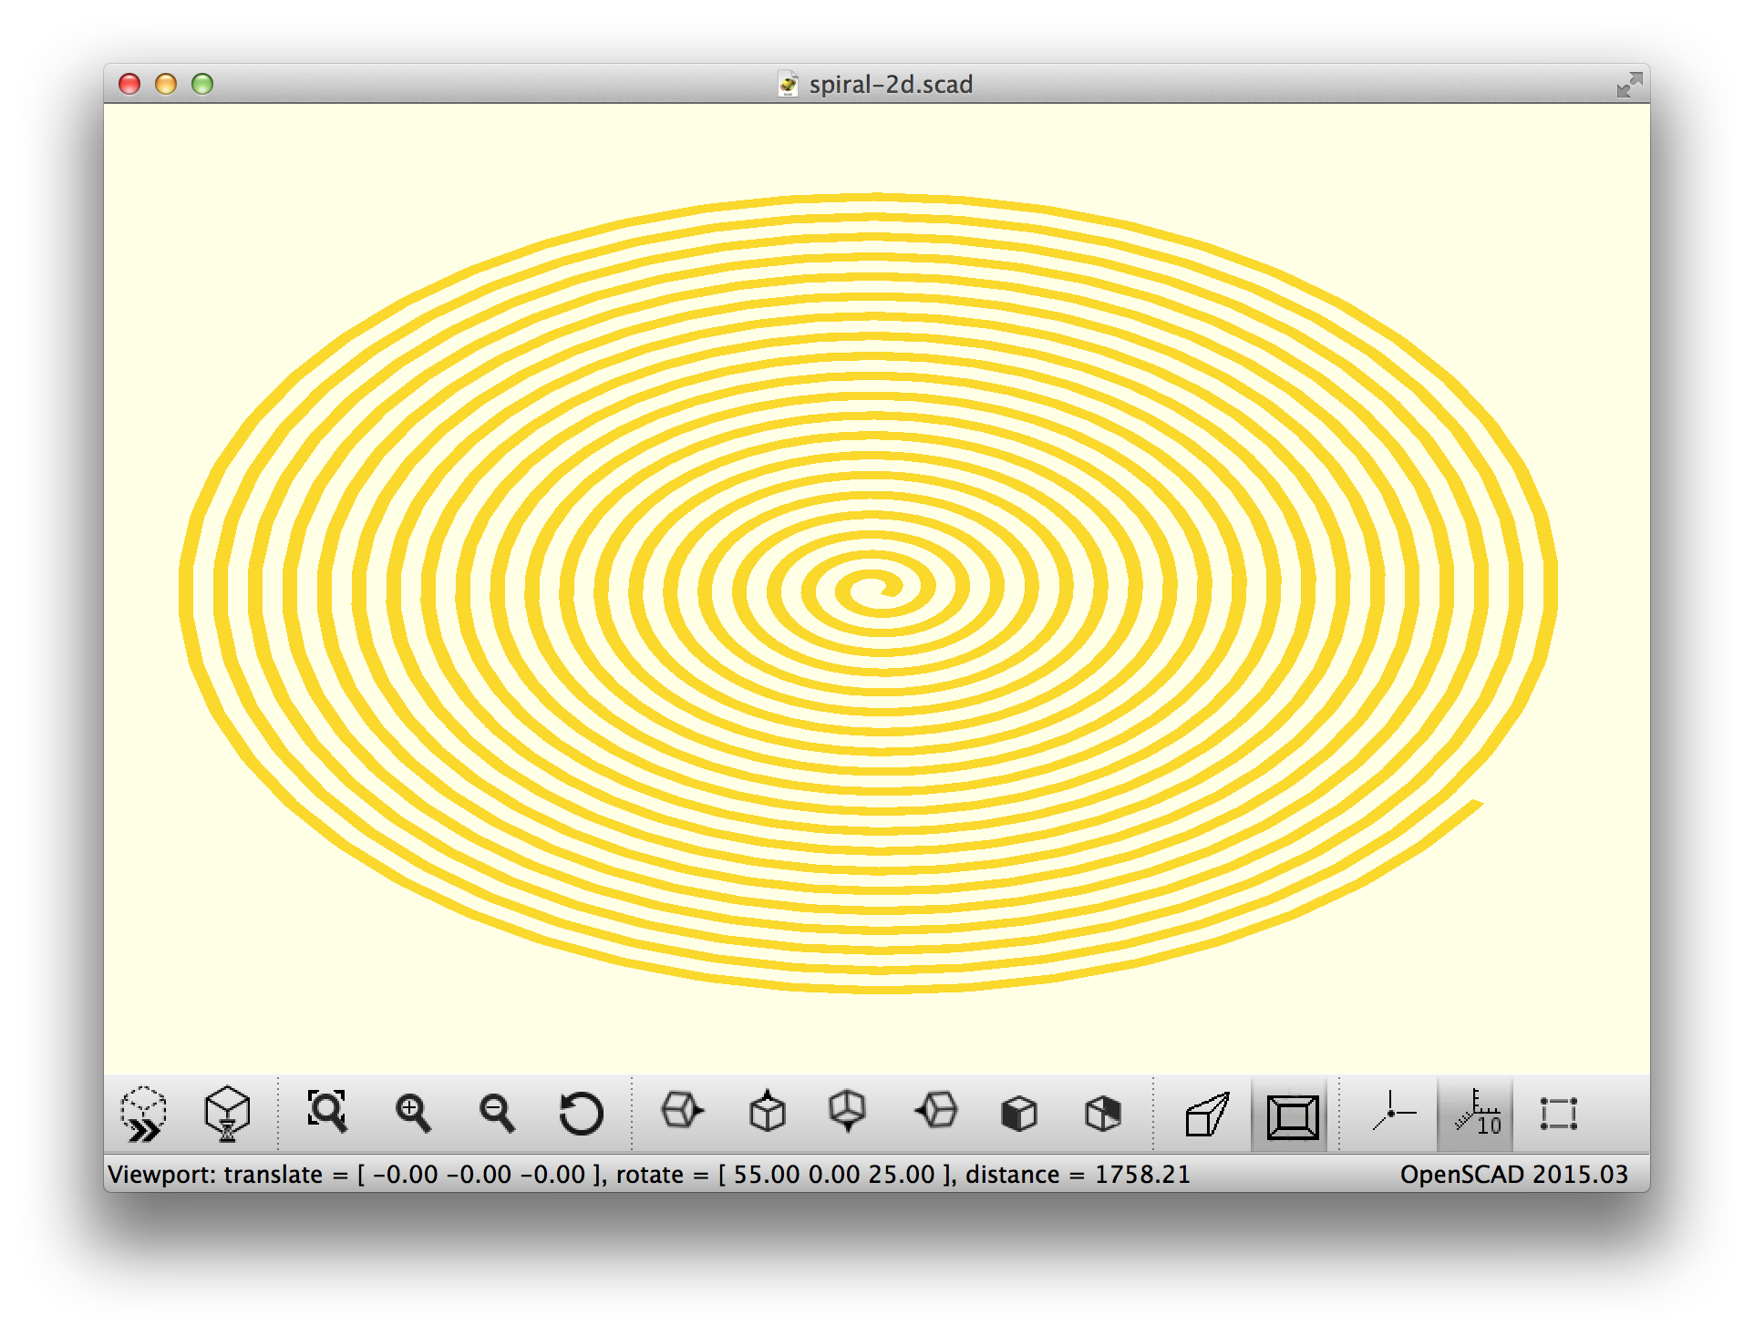The height and width of the screenshot is (1336, 1754).
Task: Click the View All magnifier icon
Action: tap(326, 1112)
